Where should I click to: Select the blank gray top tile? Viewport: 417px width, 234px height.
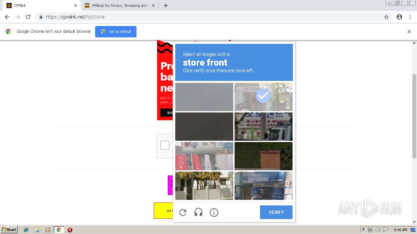(204, 97)
